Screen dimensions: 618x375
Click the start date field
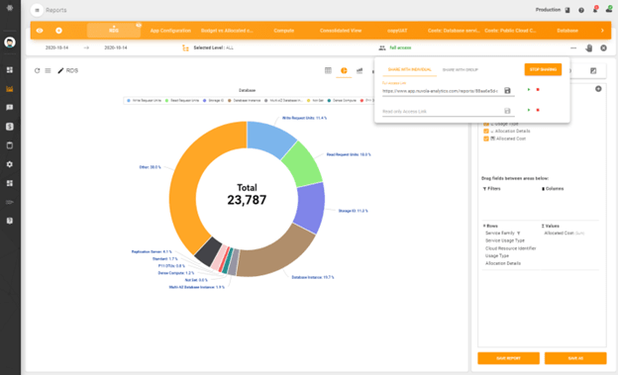[56, 47]
